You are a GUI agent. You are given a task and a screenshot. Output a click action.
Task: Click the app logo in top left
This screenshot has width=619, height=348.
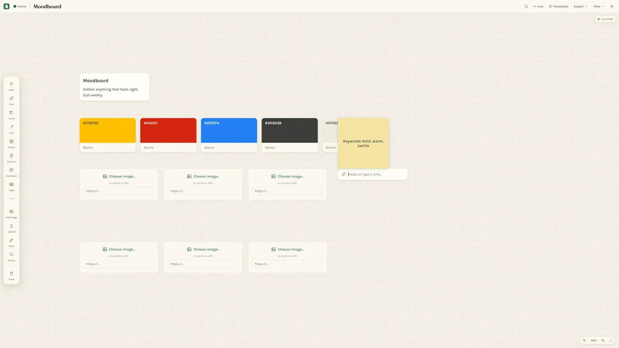coord(7,6)
